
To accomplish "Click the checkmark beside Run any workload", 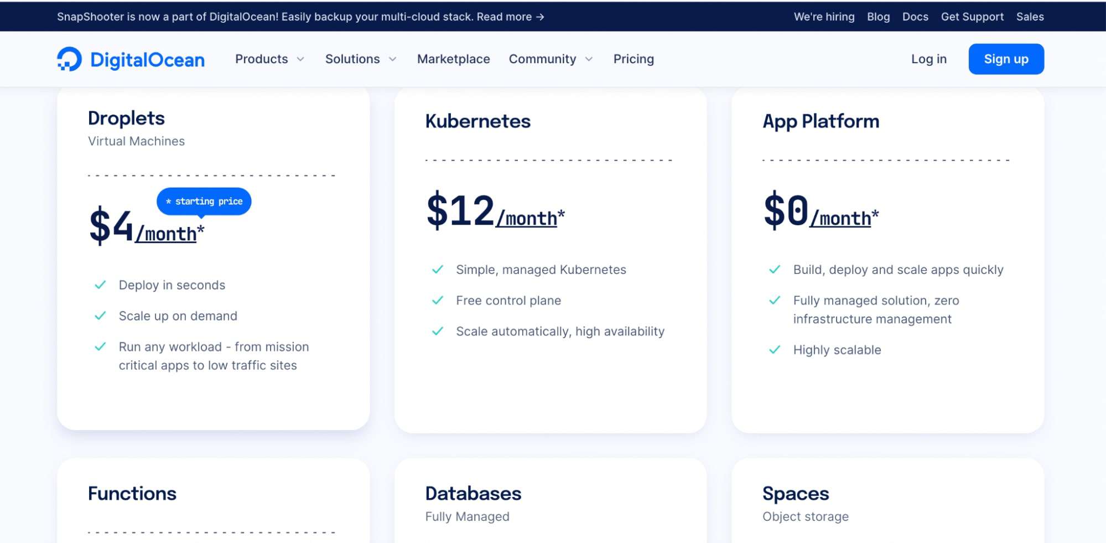I will tap(100, 347).
